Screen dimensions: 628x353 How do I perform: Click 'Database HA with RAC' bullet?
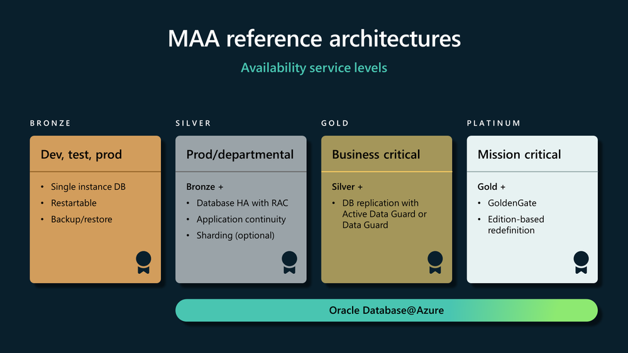[242, 203]
